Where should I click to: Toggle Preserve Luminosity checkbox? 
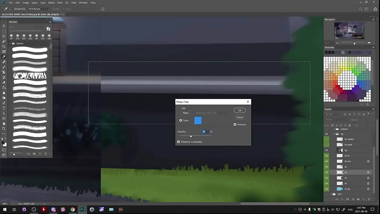[179, 142]
